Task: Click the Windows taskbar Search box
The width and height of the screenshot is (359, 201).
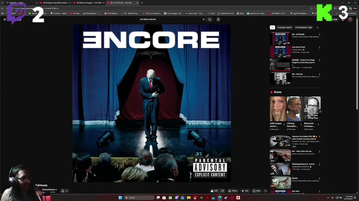Action: pyautogui.click(x=139, y=198)
